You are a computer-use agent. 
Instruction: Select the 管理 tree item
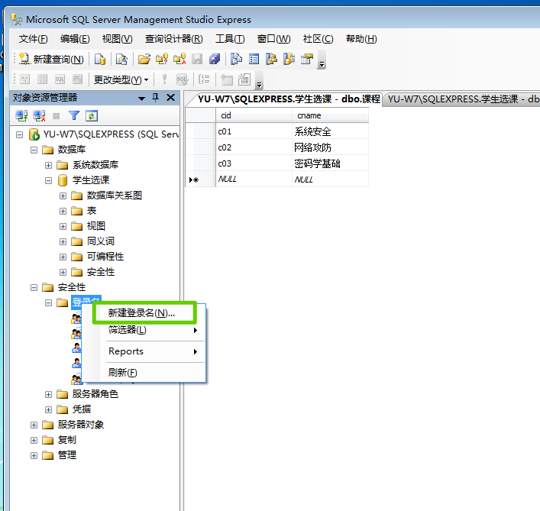point(66,455)
